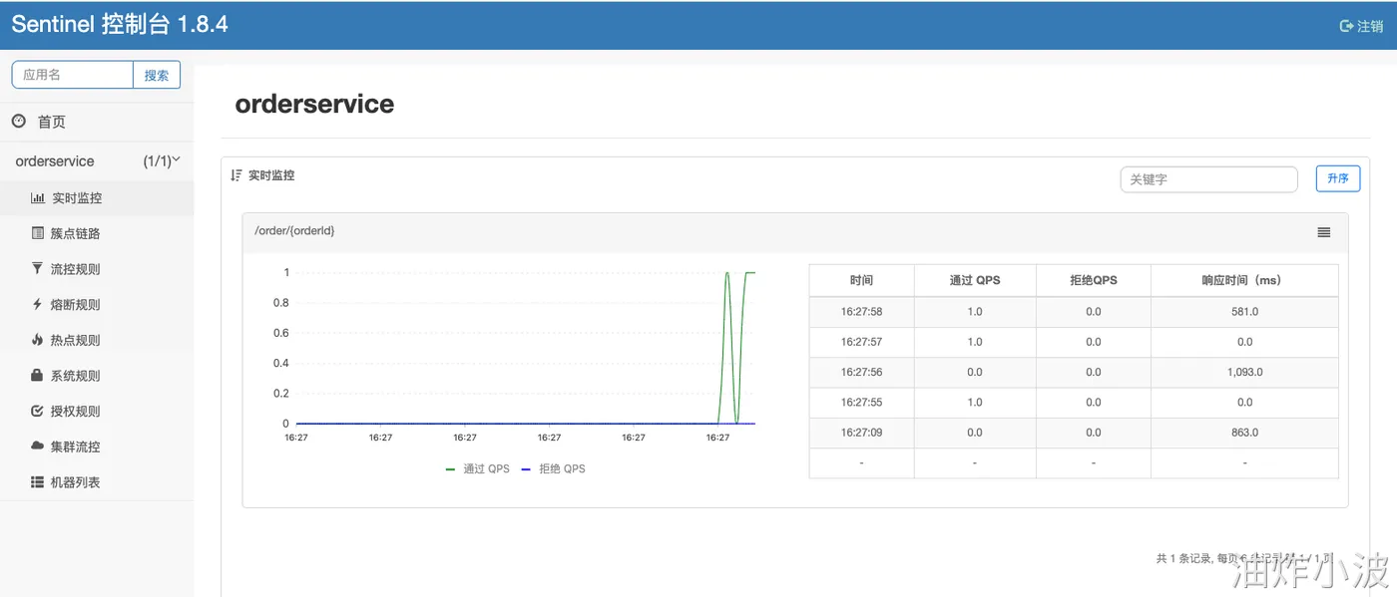Open the 集群流控 cloud icon
Screen dimensions: 1397x597
(38, 447)
